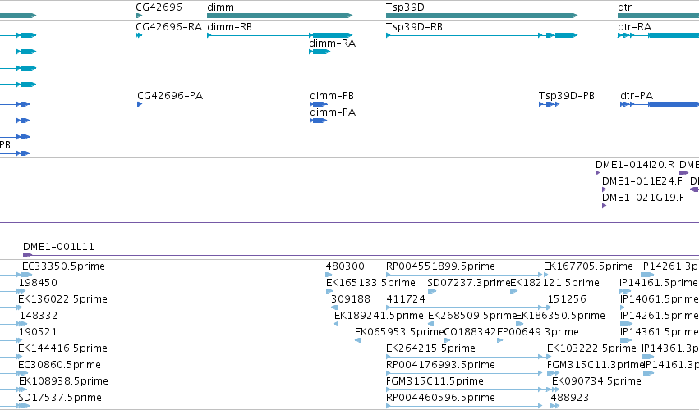Image resolution: width=699 pixels, height=410 pixels.
Task: Select the EK165133.5prime EST label
Action: coord(370,283)
